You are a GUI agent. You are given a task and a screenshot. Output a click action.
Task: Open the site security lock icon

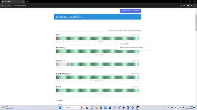pyautogui.click(x=13, y=5)
